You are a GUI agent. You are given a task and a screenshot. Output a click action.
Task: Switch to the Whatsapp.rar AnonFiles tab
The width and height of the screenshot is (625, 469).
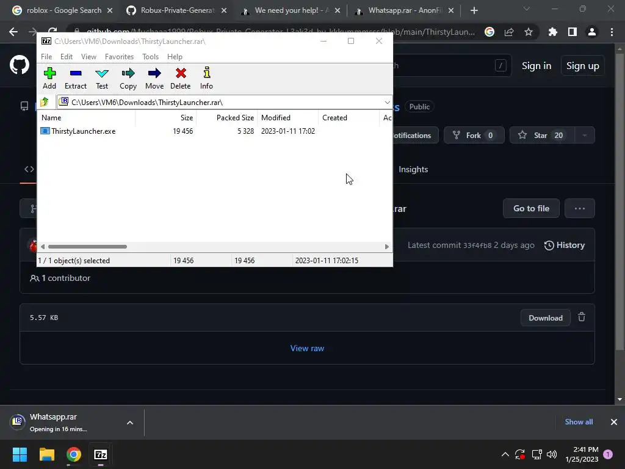tap(405, 10)
